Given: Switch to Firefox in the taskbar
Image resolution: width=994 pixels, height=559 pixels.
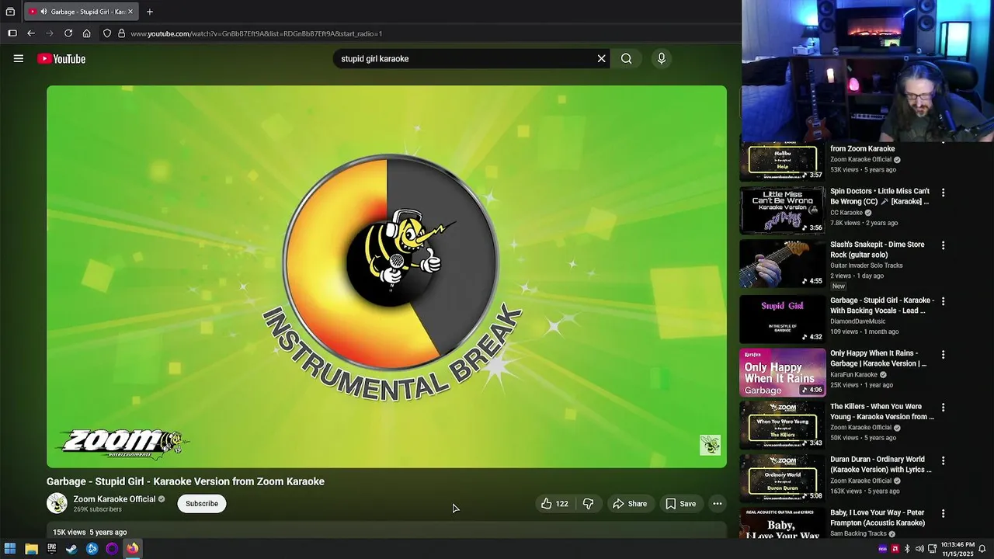Looking at the screenshot, I should click(133, 549).
